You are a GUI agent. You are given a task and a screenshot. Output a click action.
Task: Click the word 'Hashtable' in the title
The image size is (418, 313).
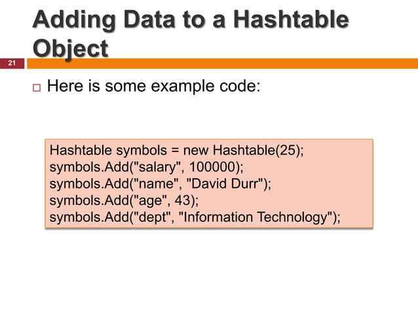(292, 20)
